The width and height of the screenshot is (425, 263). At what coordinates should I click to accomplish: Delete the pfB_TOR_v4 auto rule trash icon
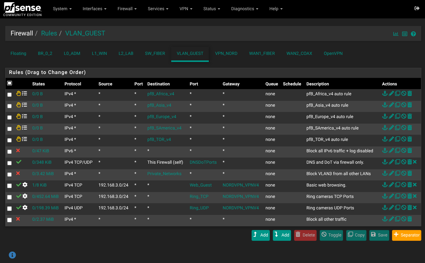click(x=410, y=139)
